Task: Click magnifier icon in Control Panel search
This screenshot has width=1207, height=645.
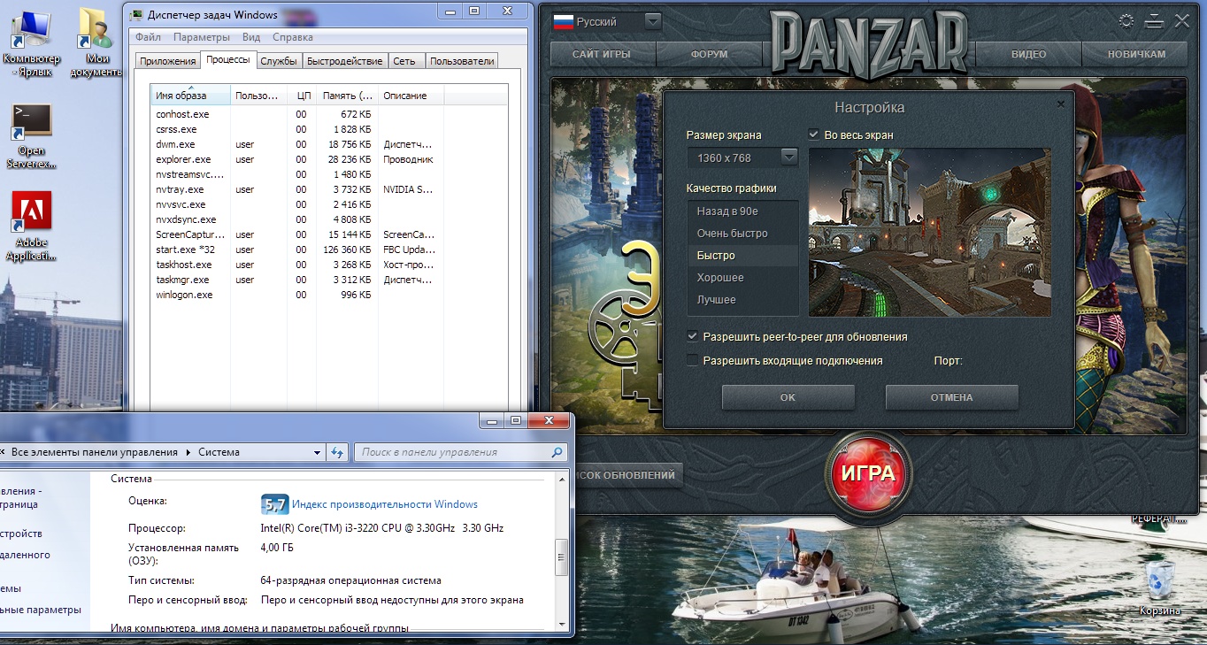Action: (x=557, y=452)
